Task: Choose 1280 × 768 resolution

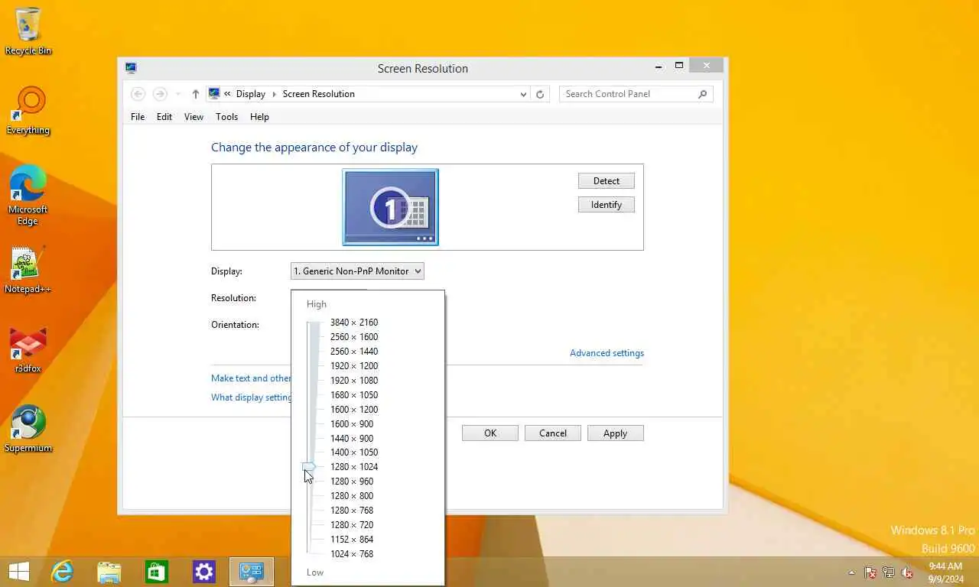Action: point(352,511)
